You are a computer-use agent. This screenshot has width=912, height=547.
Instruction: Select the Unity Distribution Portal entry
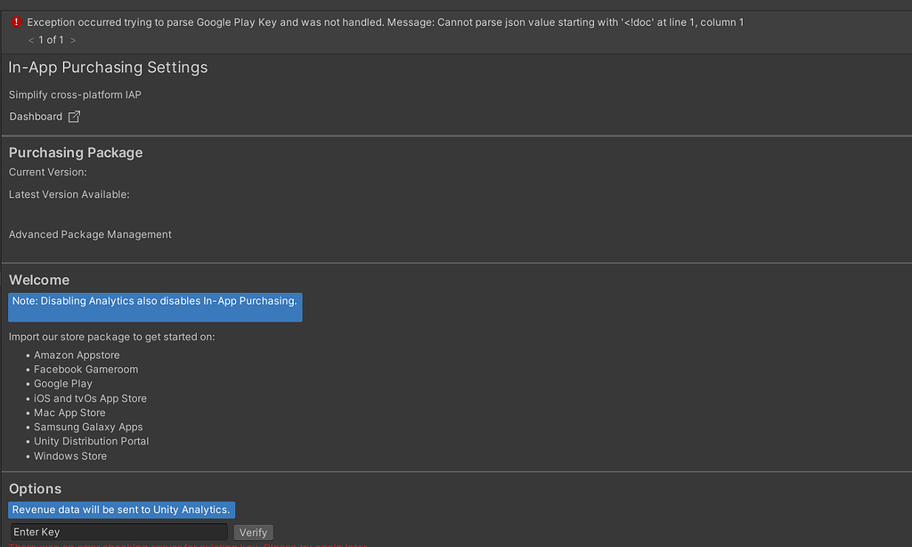(91, 441)
